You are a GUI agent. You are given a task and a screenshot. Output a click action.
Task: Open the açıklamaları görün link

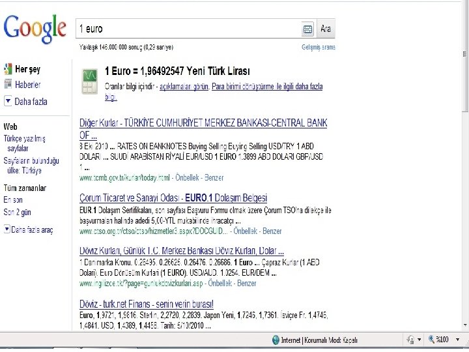pyautogui.click(x=184, y=87)
